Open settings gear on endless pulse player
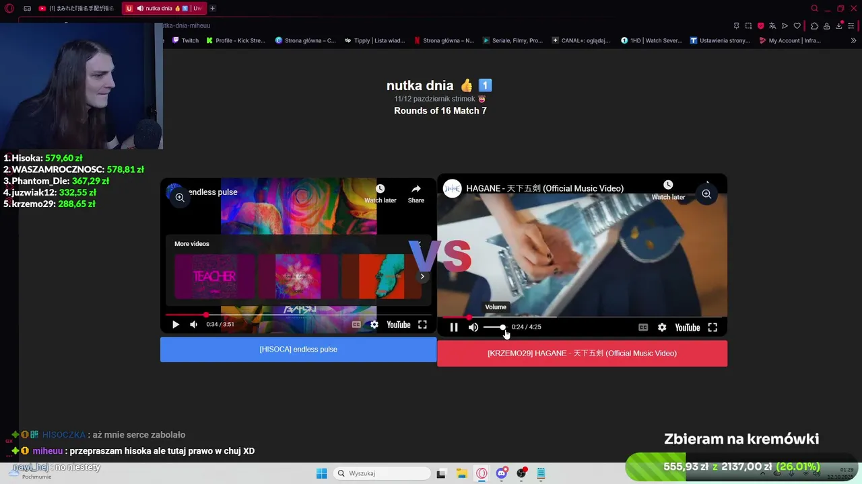The image size is (862, 484). [374, 325]
